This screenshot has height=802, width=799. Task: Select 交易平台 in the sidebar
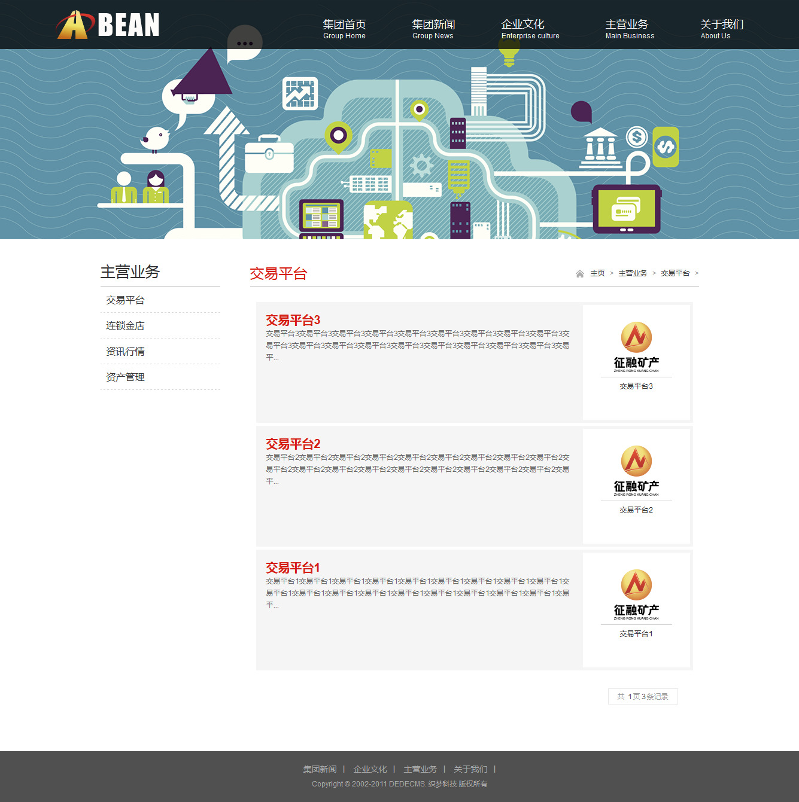125,300
